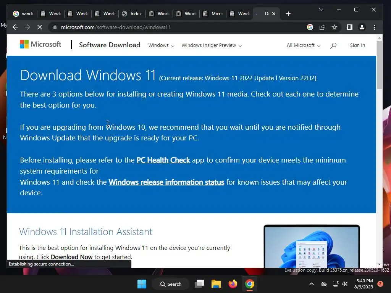Close the active Download tab
The width and height of the screenshot is (391, 293).
274,14
